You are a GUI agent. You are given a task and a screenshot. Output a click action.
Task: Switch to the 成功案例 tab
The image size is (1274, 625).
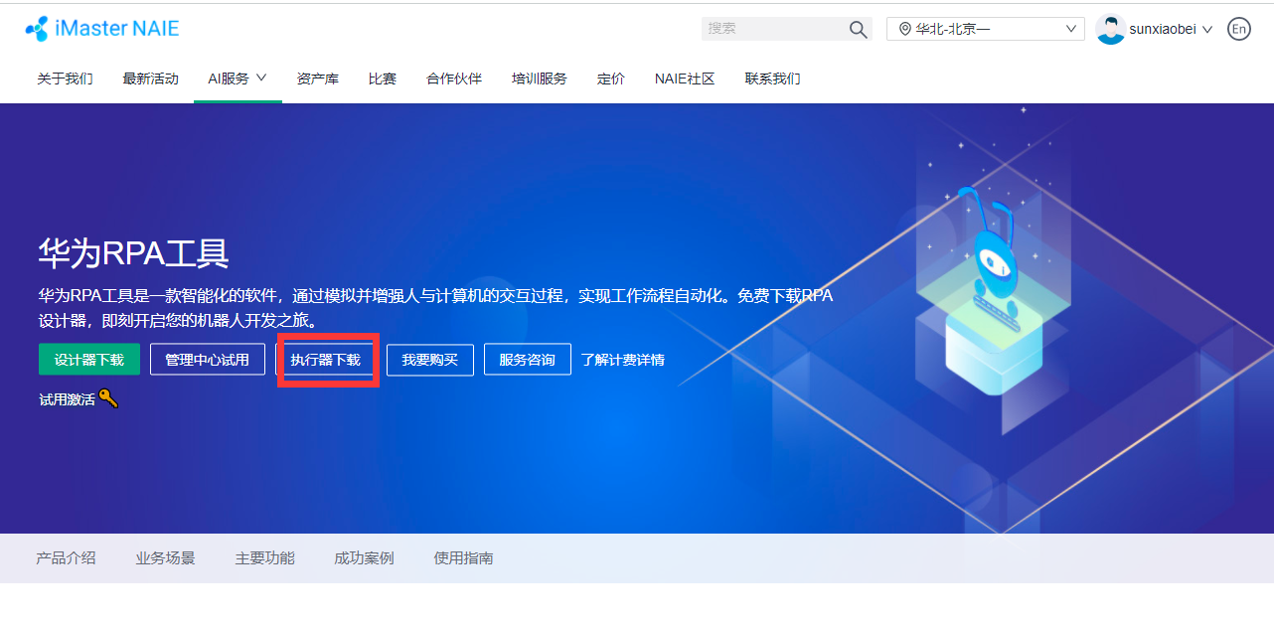364,558
